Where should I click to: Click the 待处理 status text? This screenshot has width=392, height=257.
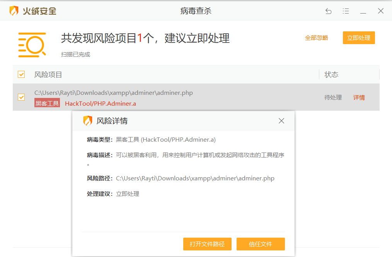(x=333, y=98)
